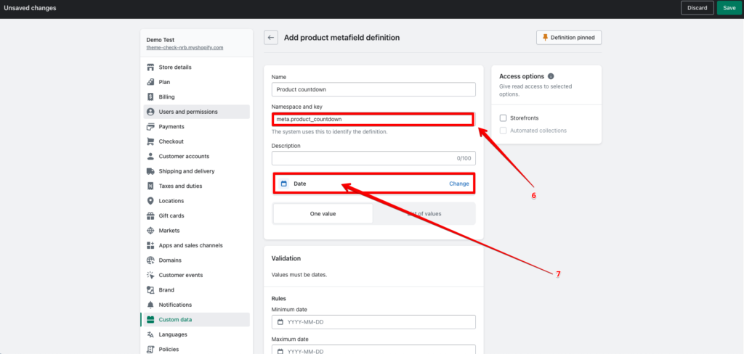This screenshot has width=744, height=354.
Task: Click the Markets globe icon
Action: 150,230
